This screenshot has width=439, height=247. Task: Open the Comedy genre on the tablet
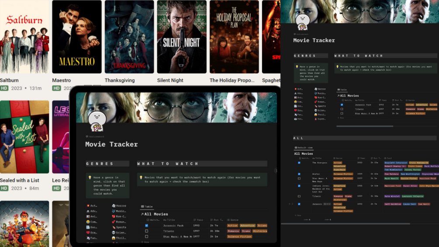click(x=92, y=222)
